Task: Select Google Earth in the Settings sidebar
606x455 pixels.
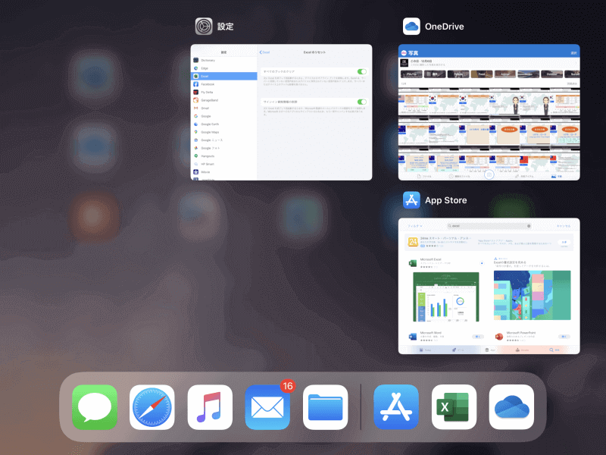Action: pos(223,124)
